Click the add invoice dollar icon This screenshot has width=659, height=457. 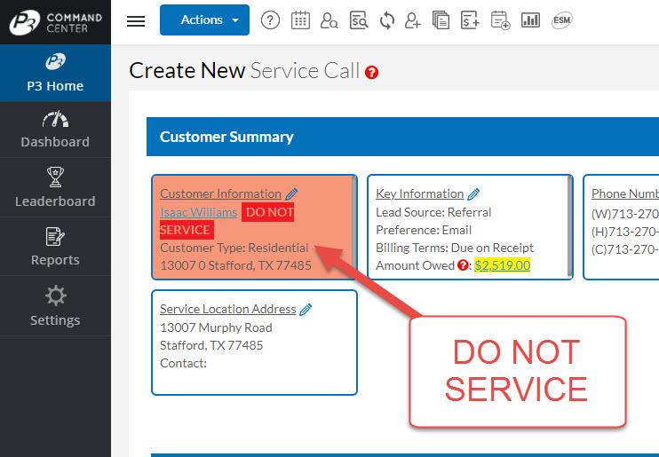[471, 20]
